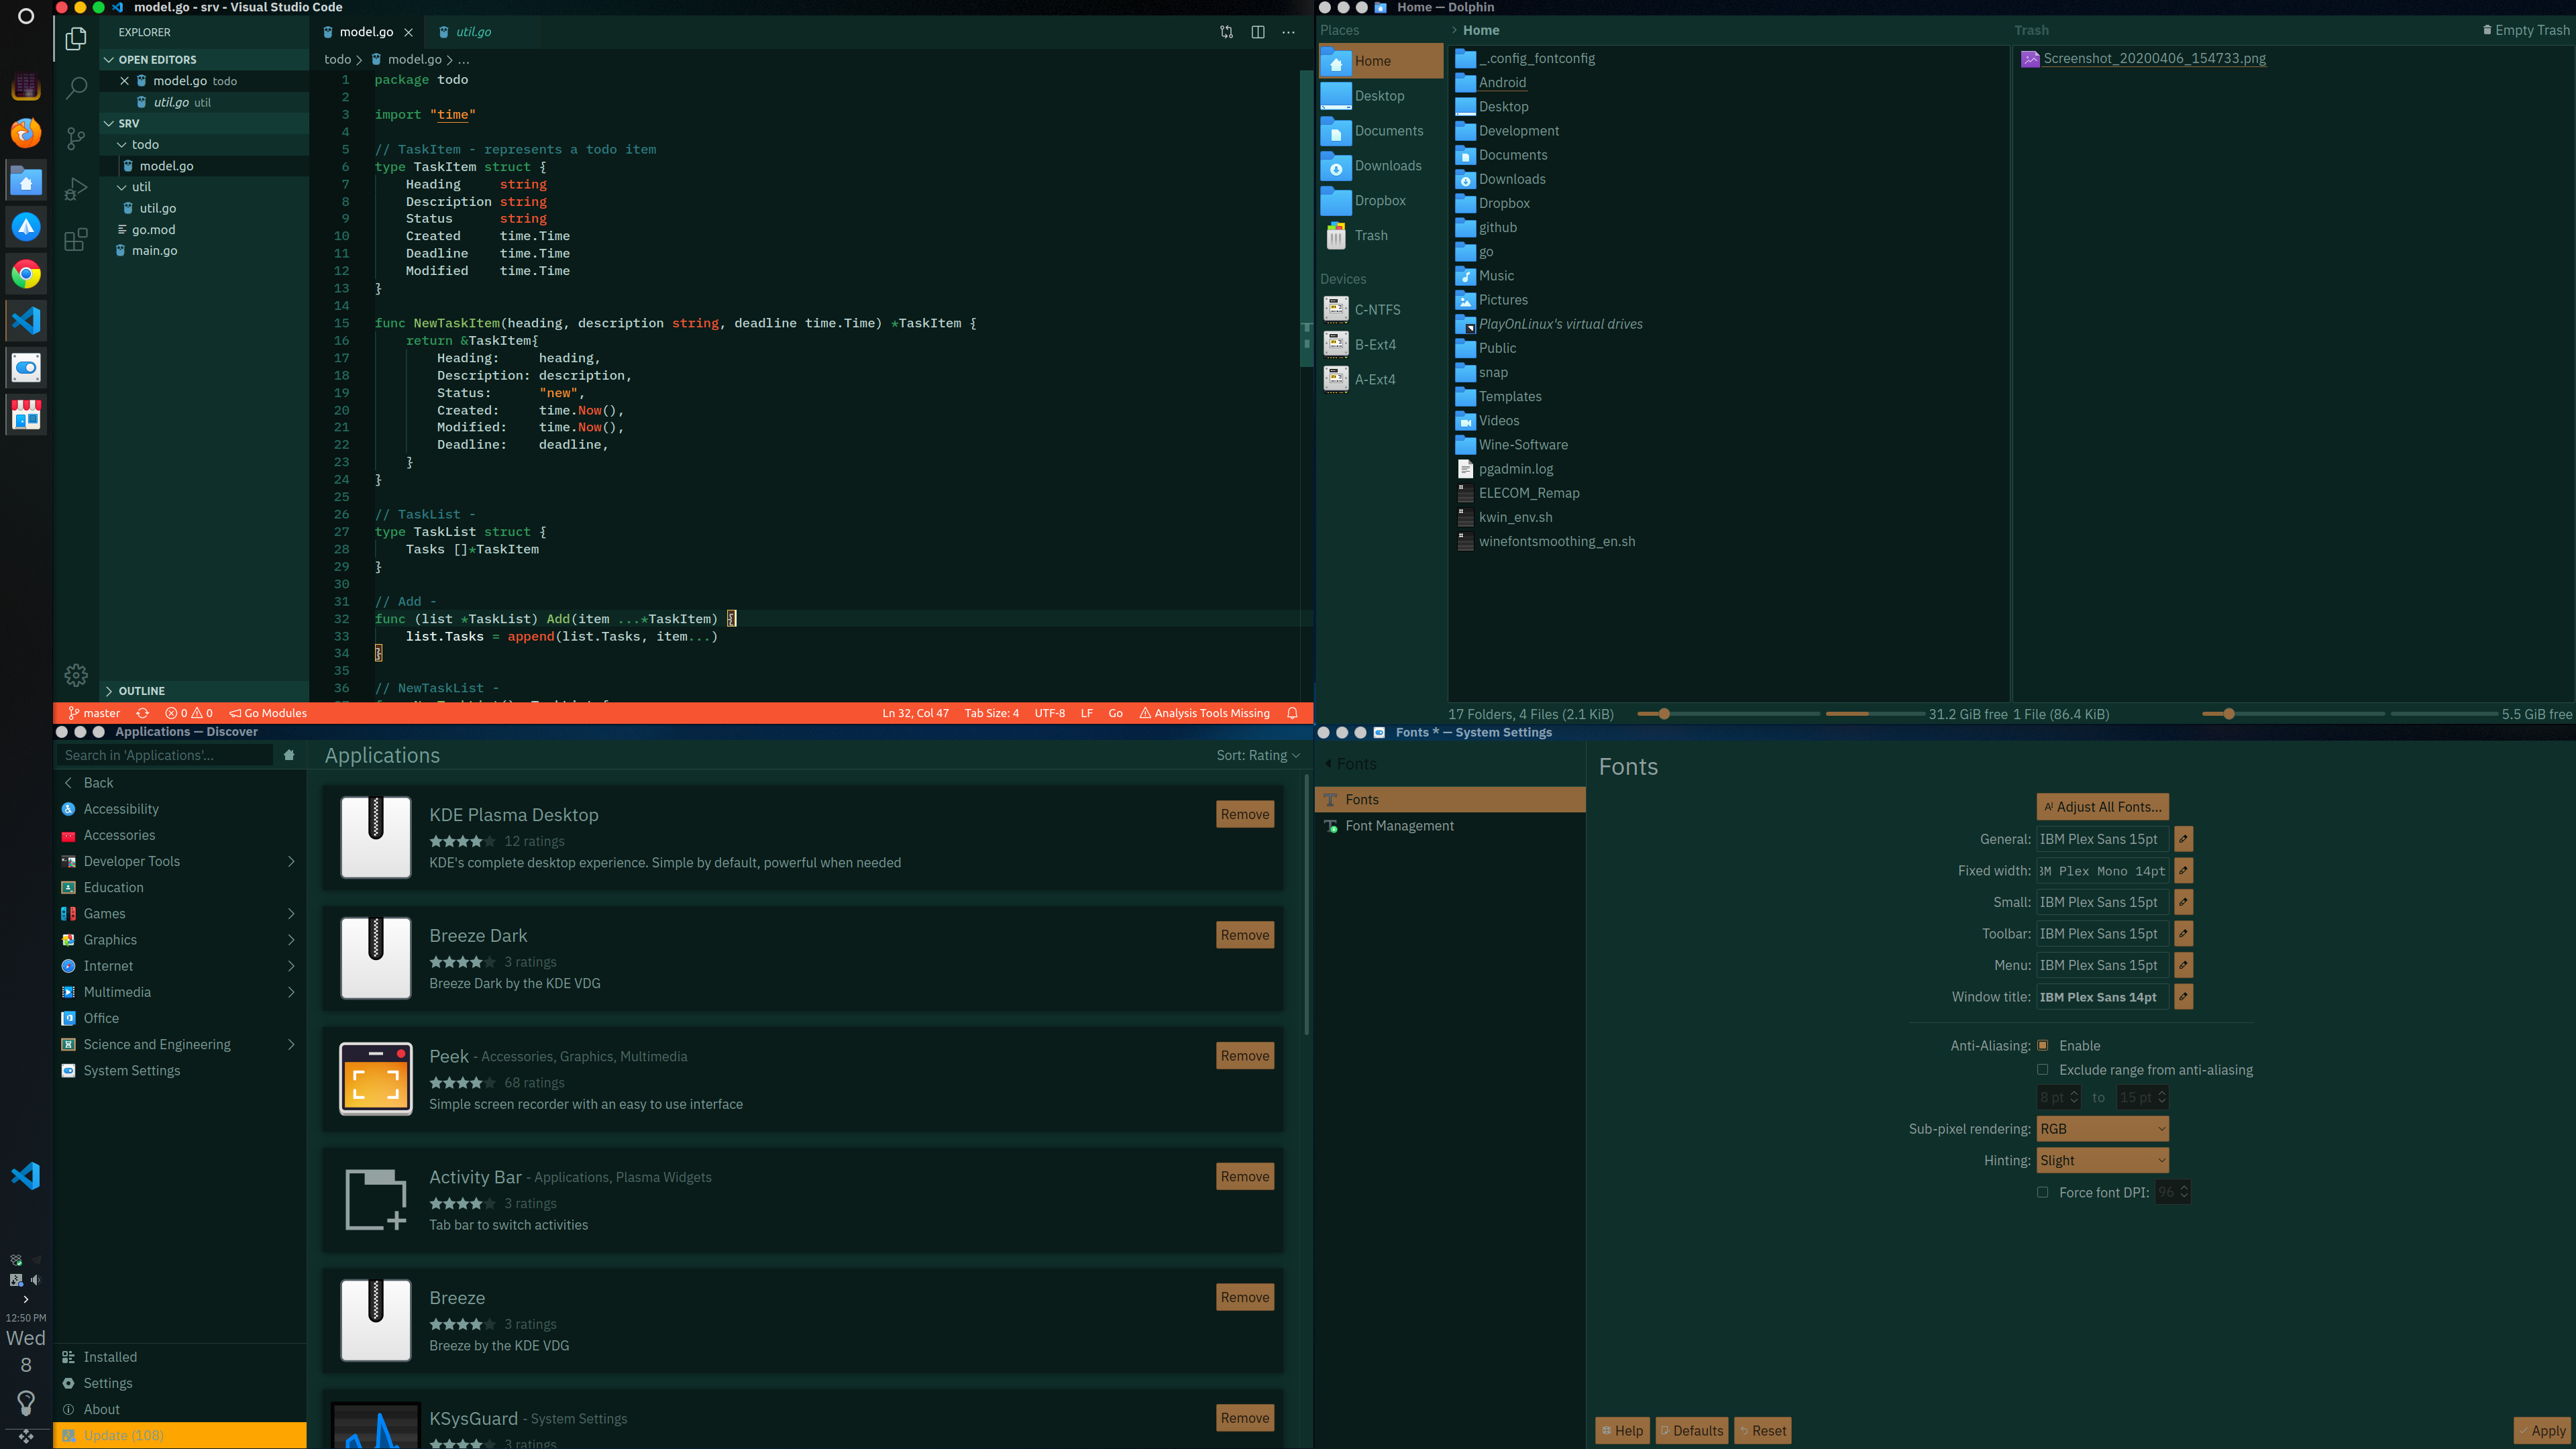Open More Actions ellipsis in VS Code editor
This screenshot has width=2576, height=1449.
click(x=1288, y=32)
